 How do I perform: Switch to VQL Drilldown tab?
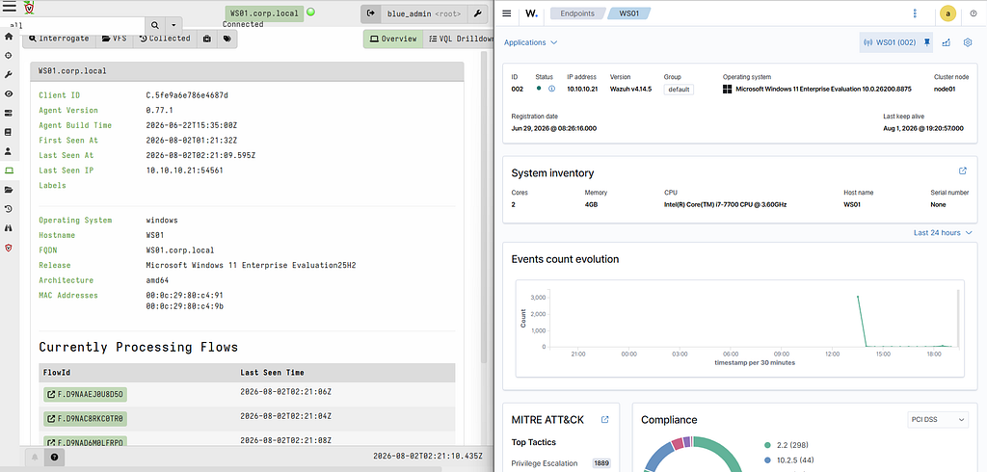pyautogui.click(x=460, y=39)
